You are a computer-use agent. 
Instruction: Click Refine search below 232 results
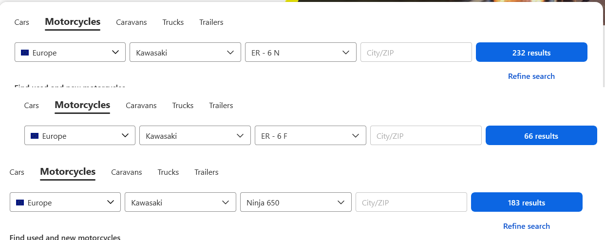click(x=531, y=76)
